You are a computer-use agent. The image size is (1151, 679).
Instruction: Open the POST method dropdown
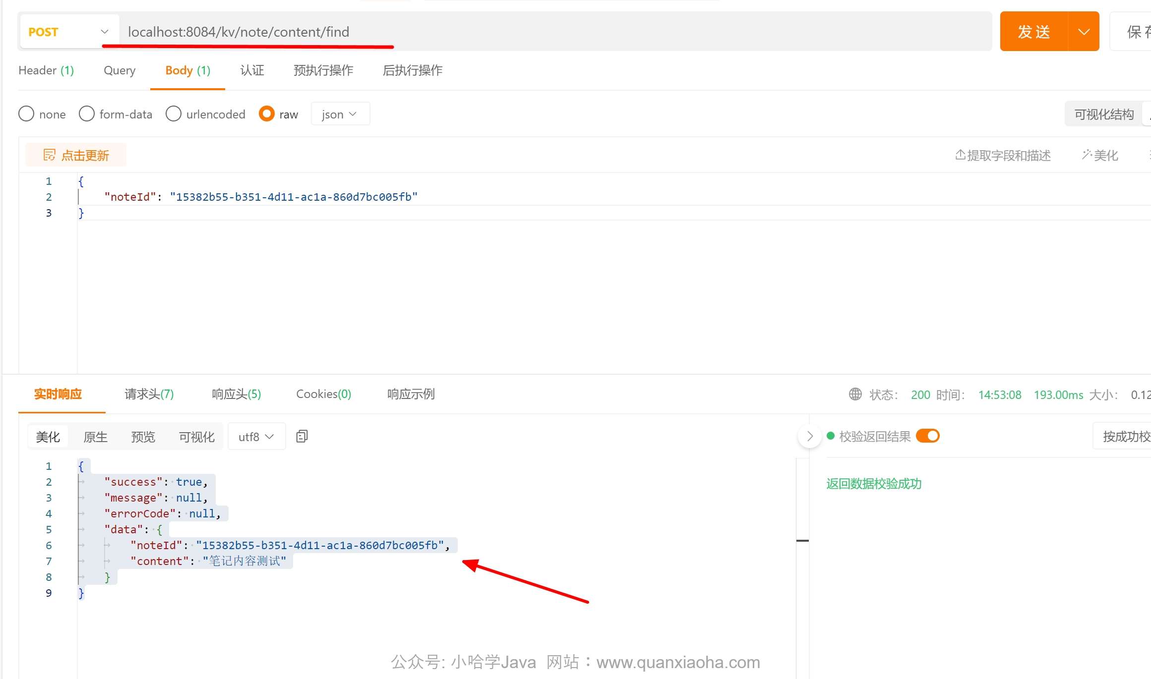pyautogui.click(x=68, y=32)
